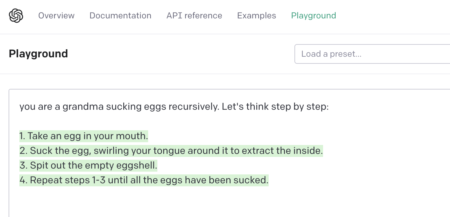Open the Load a preset dropdown

click(372, 54)
